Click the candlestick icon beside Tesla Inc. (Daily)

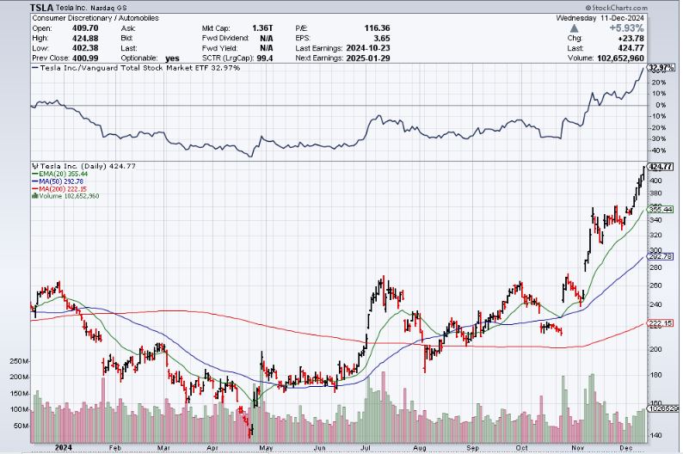click(x=35, y=166)
